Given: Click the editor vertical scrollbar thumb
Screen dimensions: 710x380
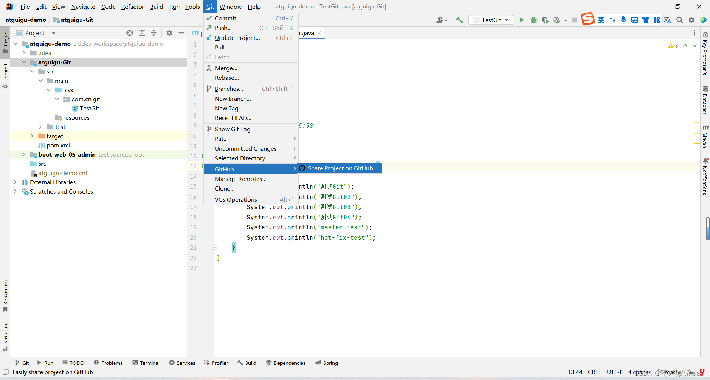Looking at the screenshot, I should [x=707, y=229].
